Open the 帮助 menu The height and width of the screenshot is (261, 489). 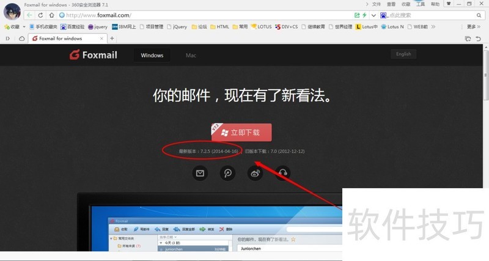coord(435,4)
